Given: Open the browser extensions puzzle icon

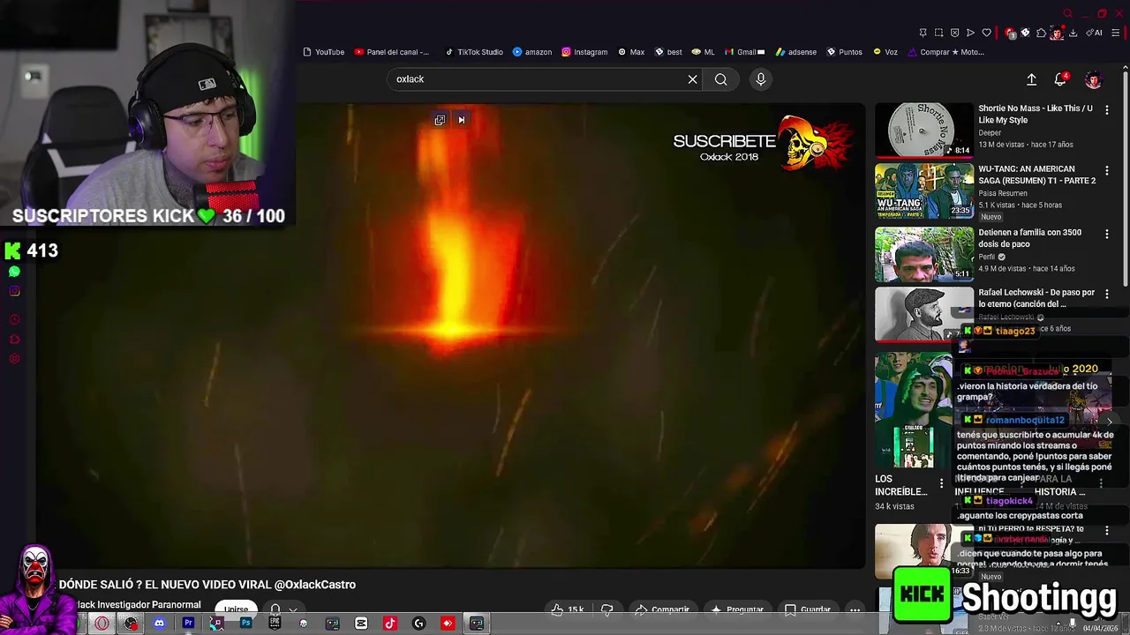Looking at the screenshot, I should click(1041, 33).
